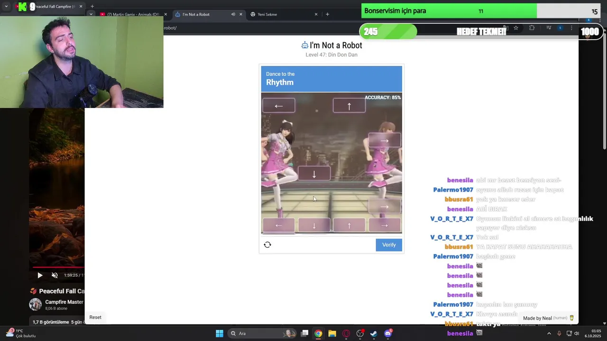This screenshot has width=607, height=341.
Task: Open Steam from the taskbar
Action: click(x=374, y=333)
